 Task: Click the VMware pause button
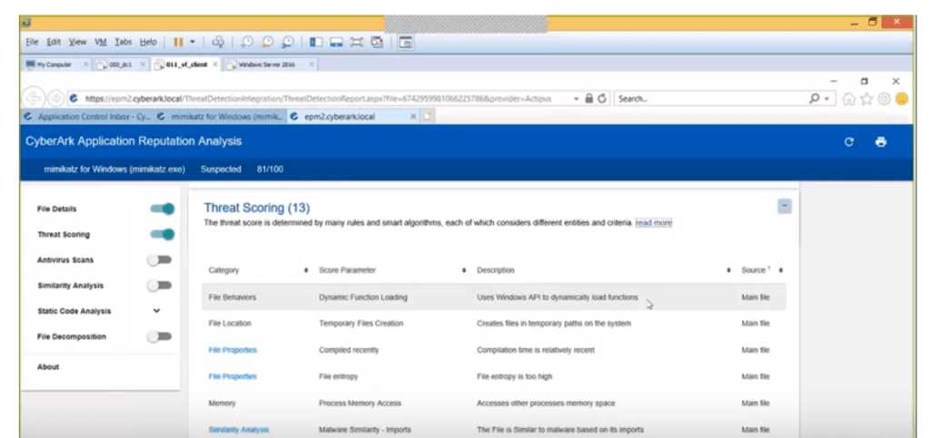point(179,42)
